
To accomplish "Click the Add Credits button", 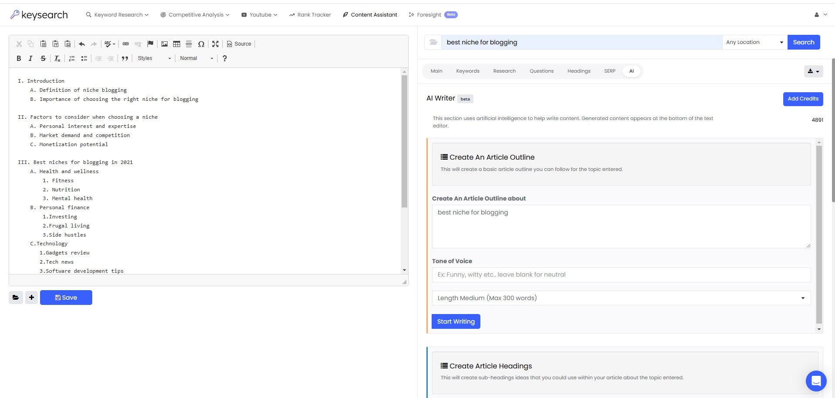I will coord(802,99).
